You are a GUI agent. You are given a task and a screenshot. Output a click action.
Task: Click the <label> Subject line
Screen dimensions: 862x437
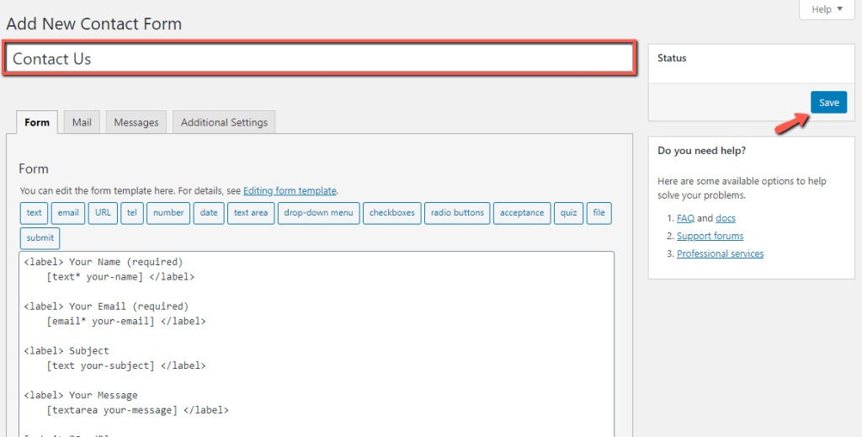(67, 351)
